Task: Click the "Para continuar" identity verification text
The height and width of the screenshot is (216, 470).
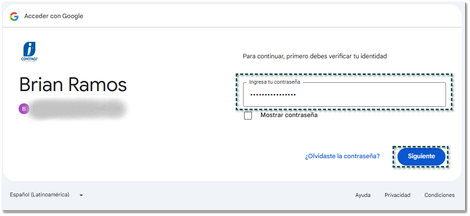Action: pyautogui.click(x=315, y=56)
